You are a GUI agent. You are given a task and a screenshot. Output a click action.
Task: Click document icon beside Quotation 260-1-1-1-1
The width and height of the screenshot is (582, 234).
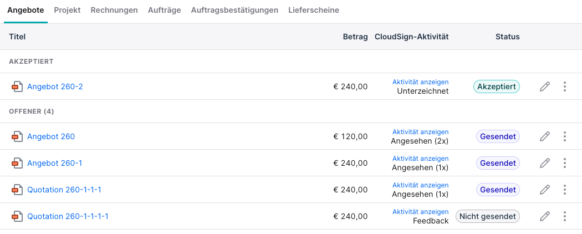coord(17,216)
